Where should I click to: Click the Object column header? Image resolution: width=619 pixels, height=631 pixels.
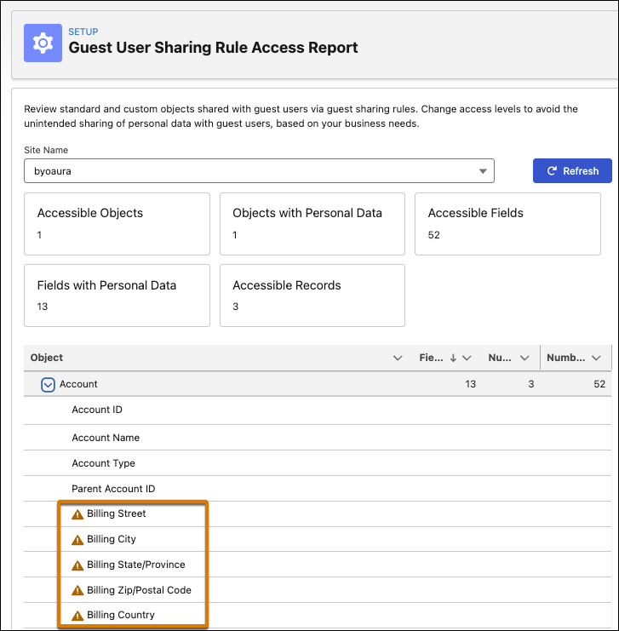[x=47, y=358]
